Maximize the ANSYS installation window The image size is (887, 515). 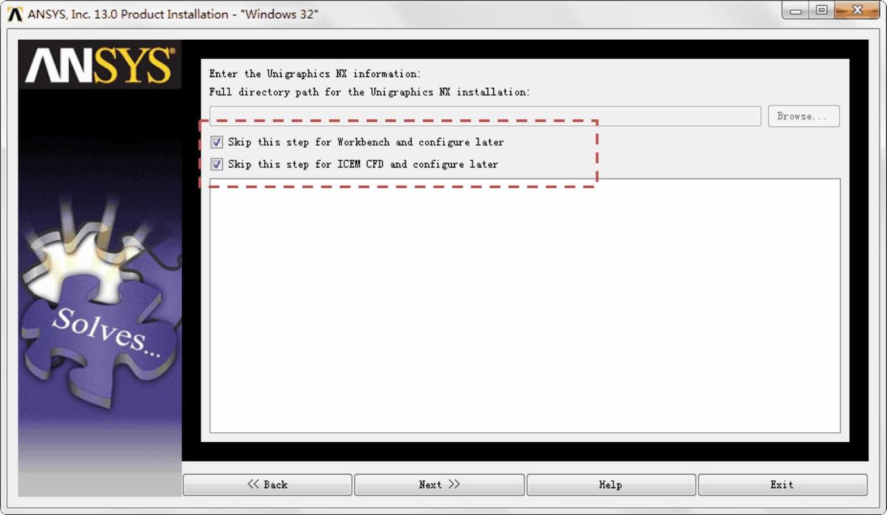click(x=821, y=11)
